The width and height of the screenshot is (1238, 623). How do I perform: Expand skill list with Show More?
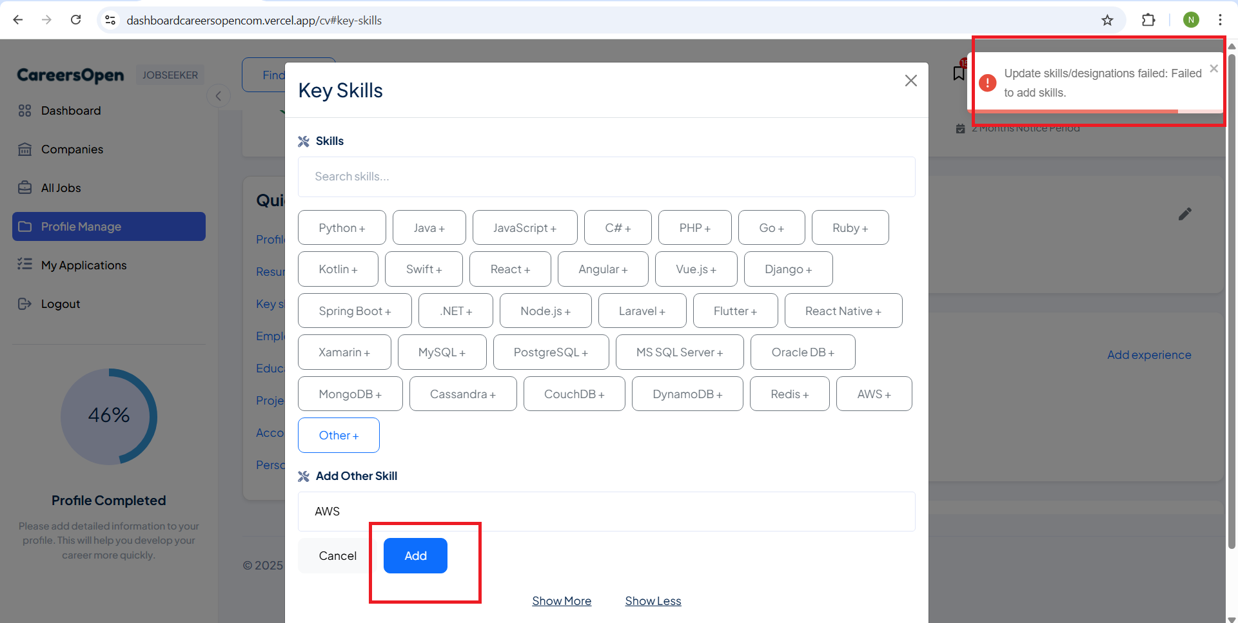click(562, 601)
